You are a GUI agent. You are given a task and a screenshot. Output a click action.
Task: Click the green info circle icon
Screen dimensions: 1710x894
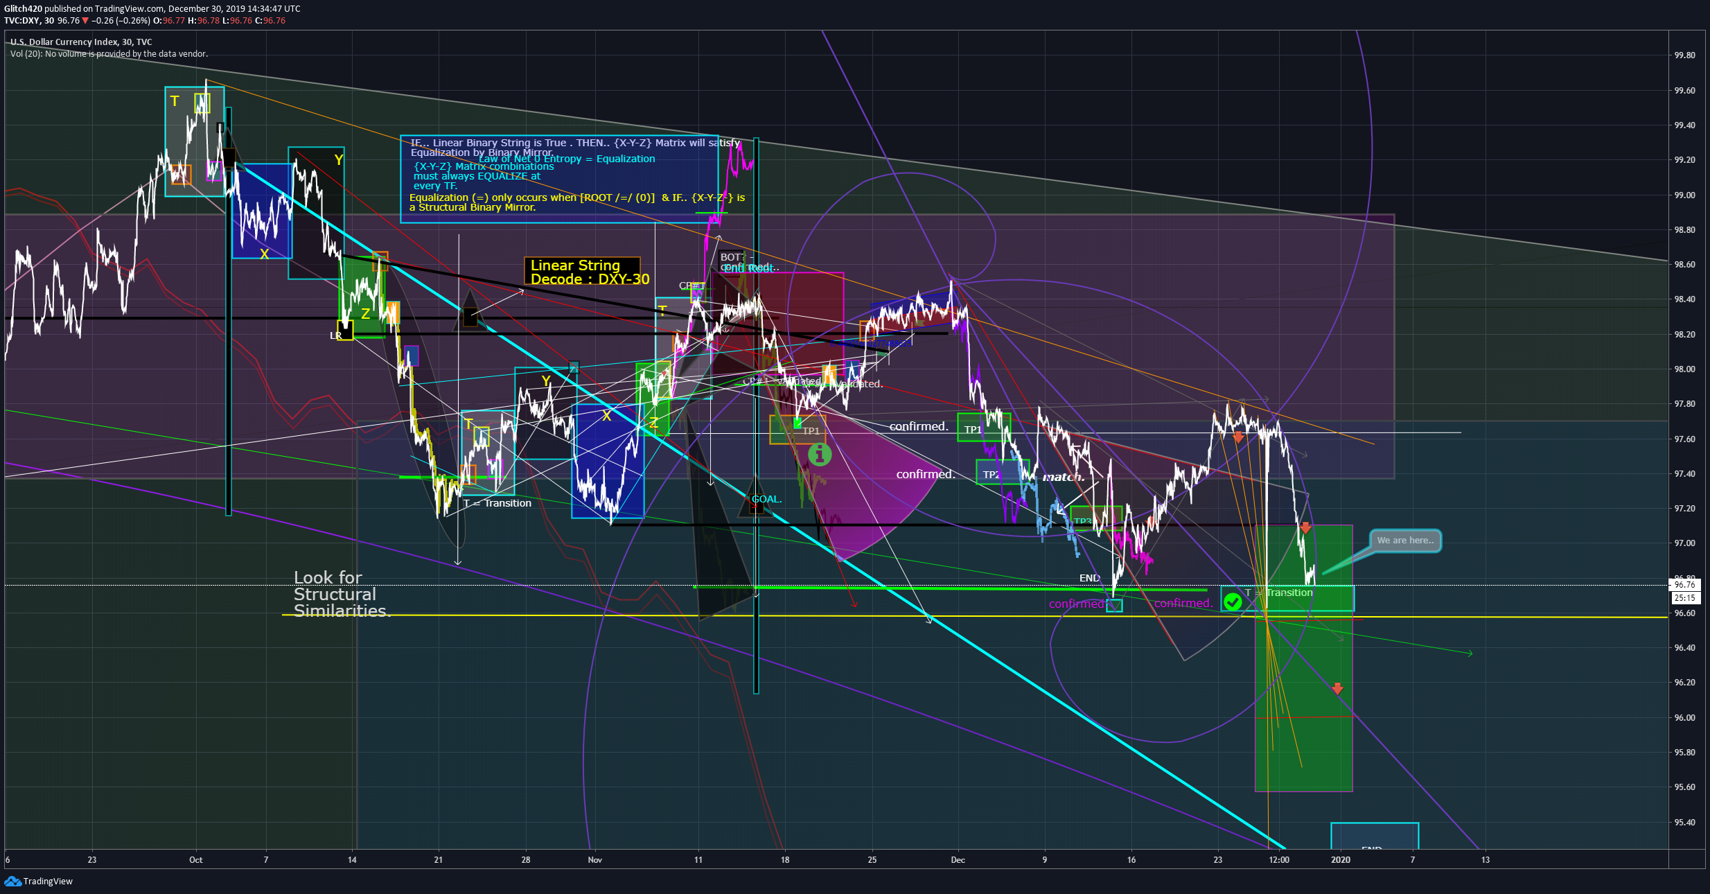pos(820,455)
